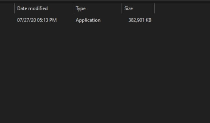Click the divider left of Date modified header
This screenshot has height=123, width=210.
pos(15,8)
